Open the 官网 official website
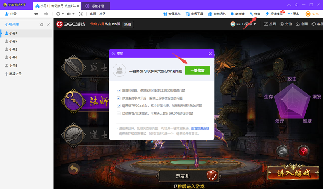The image size is (323, 189). coord(302,24)
